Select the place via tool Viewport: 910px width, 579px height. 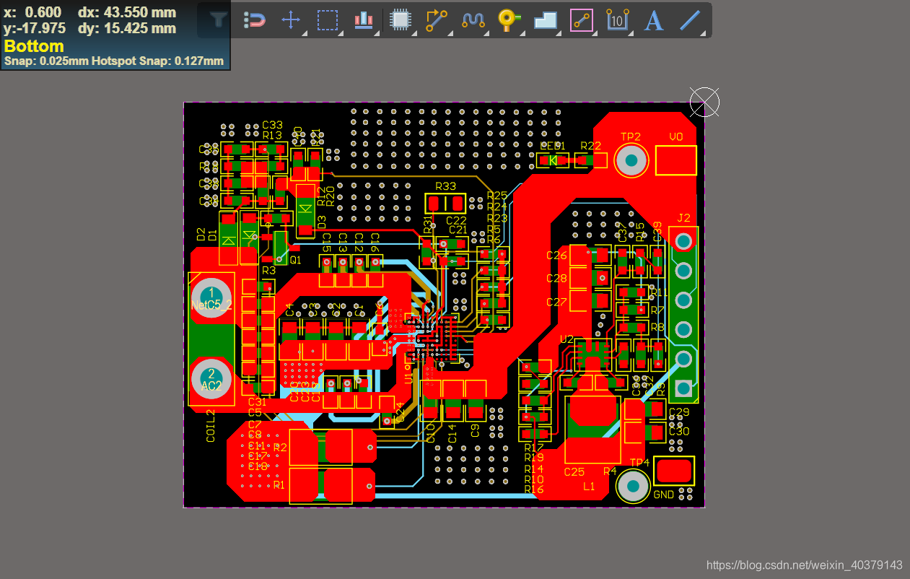click(509, 20)
